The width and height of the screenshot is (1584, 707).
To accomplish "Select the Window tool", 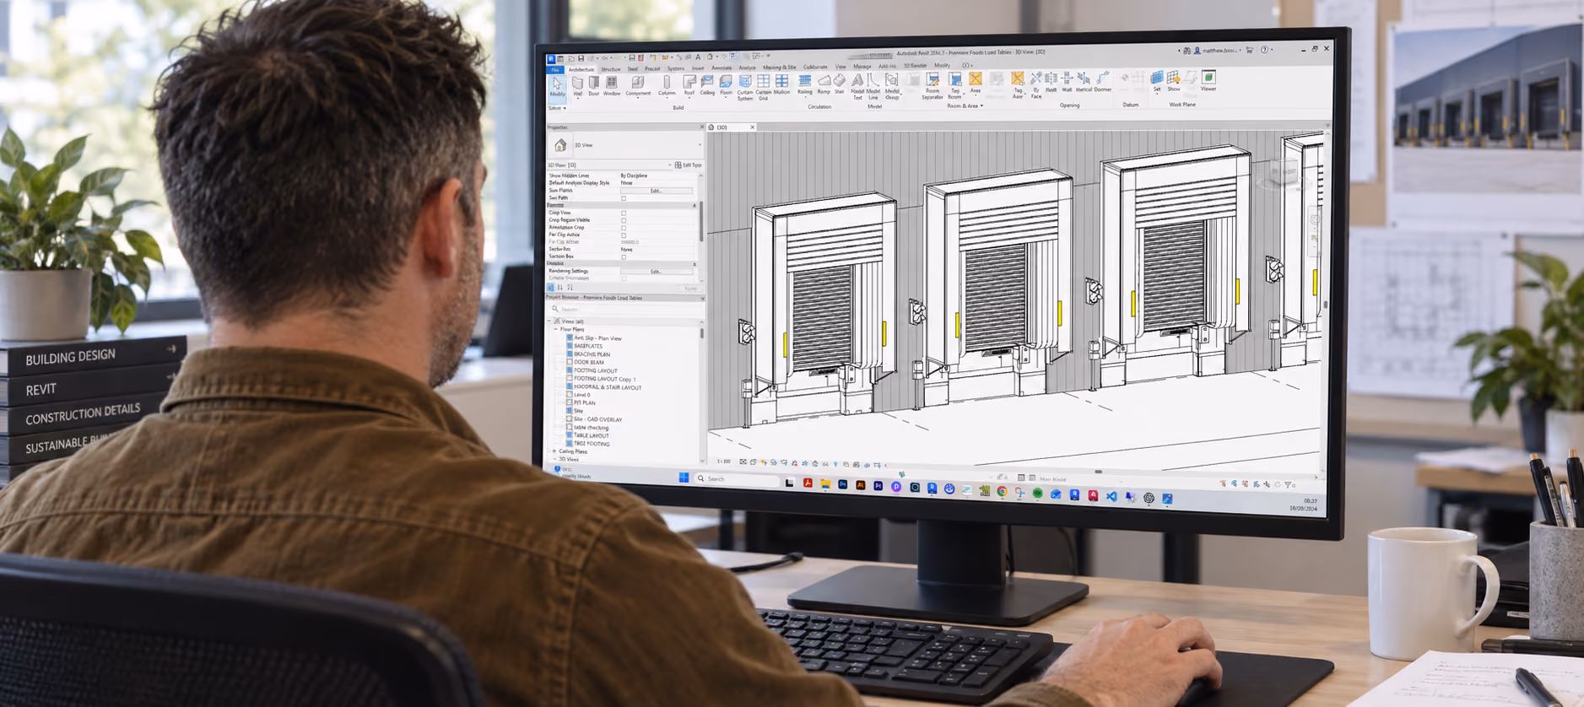I will tap(612, 85).
